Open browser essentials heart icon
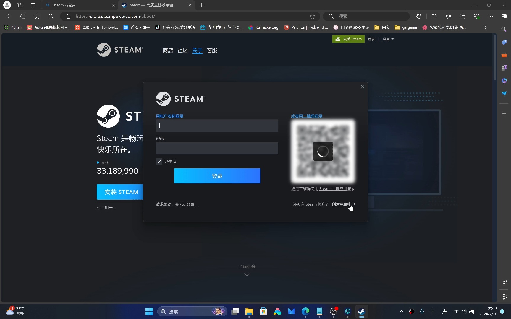Image resolution: width=511 pixels, height=319 pixels. 476,16
